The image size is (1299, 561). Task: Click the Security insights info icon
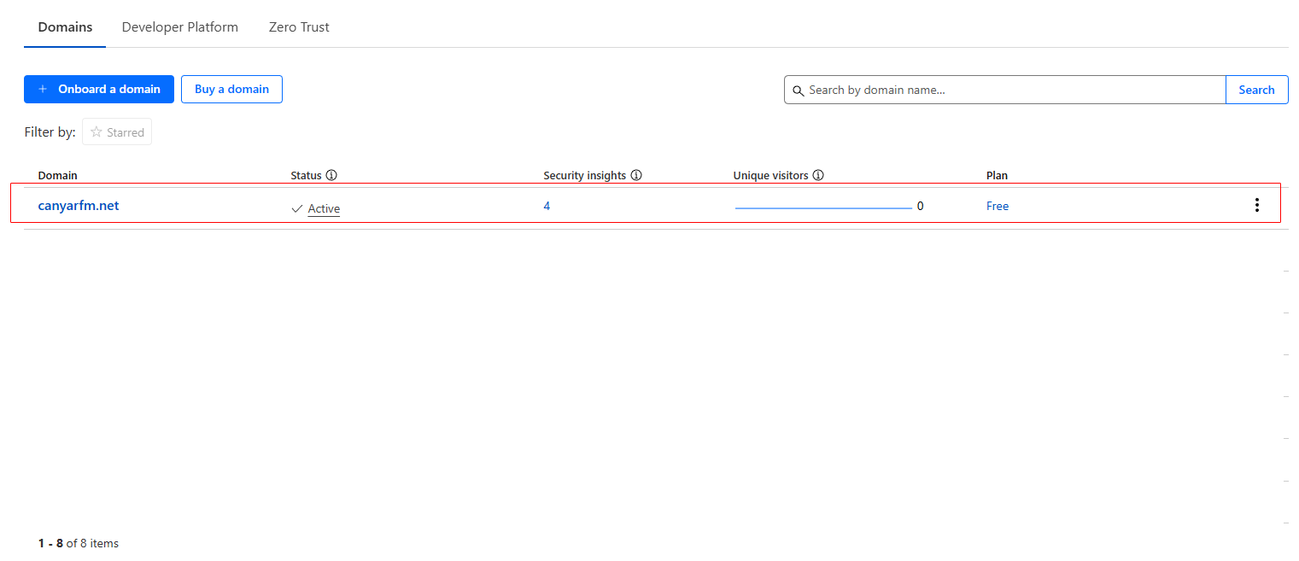point(636,175)
